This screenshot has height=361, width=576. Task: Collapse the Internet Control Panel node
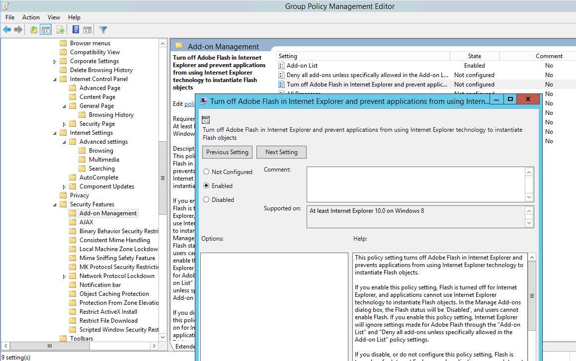pos(55,79)
